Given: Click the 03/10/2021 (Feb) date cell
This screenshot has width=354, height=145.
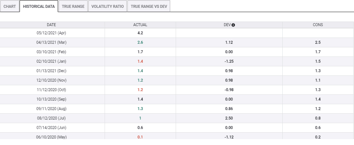Looking at the screenshot, I should click(52, 52).
